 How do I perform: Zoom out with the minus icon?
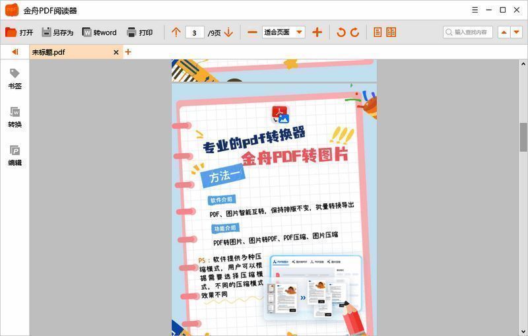tap(252, 32)
